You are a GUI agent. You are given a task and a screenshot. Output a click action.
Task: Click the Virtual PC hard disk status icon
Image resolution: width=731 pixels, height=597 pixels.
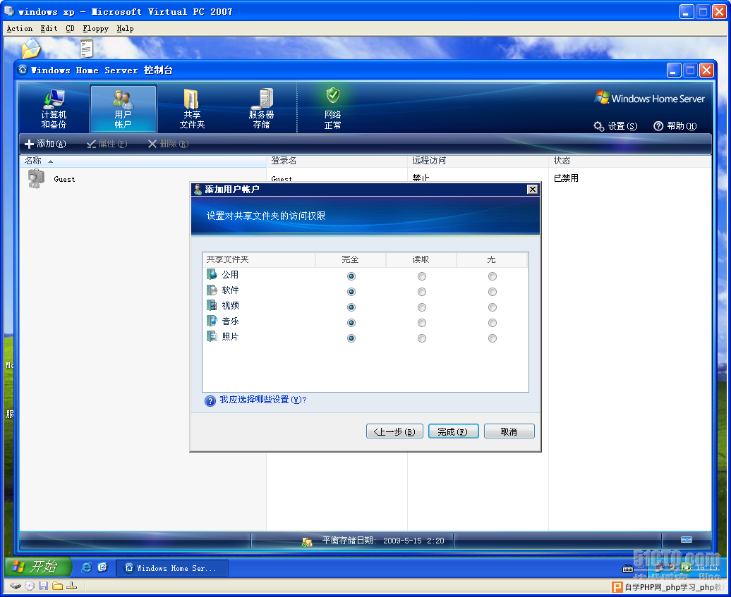[16, 586]
